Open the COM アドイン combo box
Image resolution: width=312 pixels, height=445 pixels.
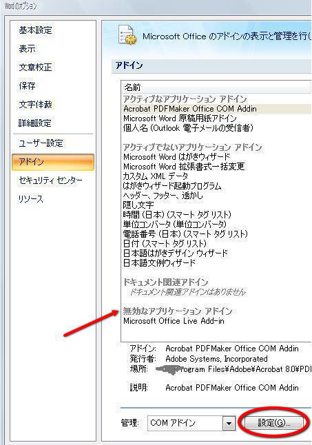coord(191,423)
